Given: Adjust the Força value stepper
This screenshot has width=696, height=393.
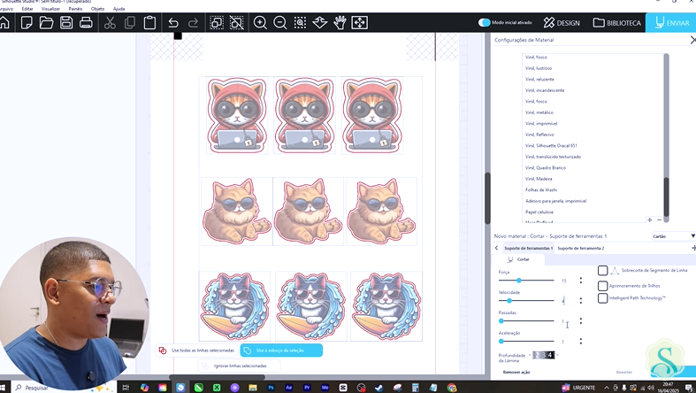Looking at the screenshot, I should point(581,281).
